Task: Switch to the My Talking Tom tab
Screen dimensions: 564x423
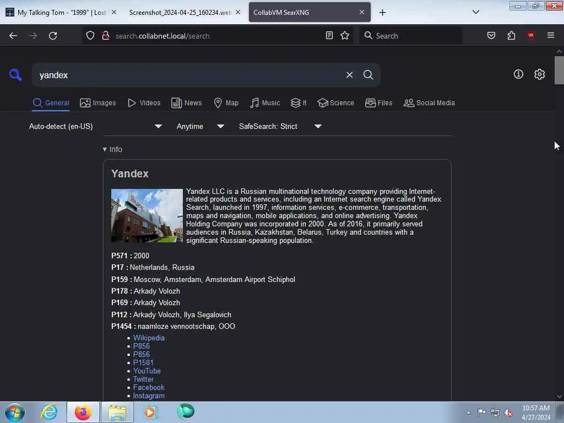Action: click(x=61, y=13)
